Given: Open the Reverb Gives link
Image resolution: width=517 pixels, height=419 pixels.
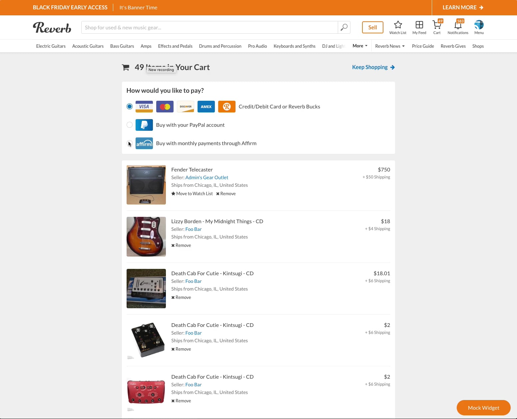Looking at the screenshot, I should click(x=453, y=46).
